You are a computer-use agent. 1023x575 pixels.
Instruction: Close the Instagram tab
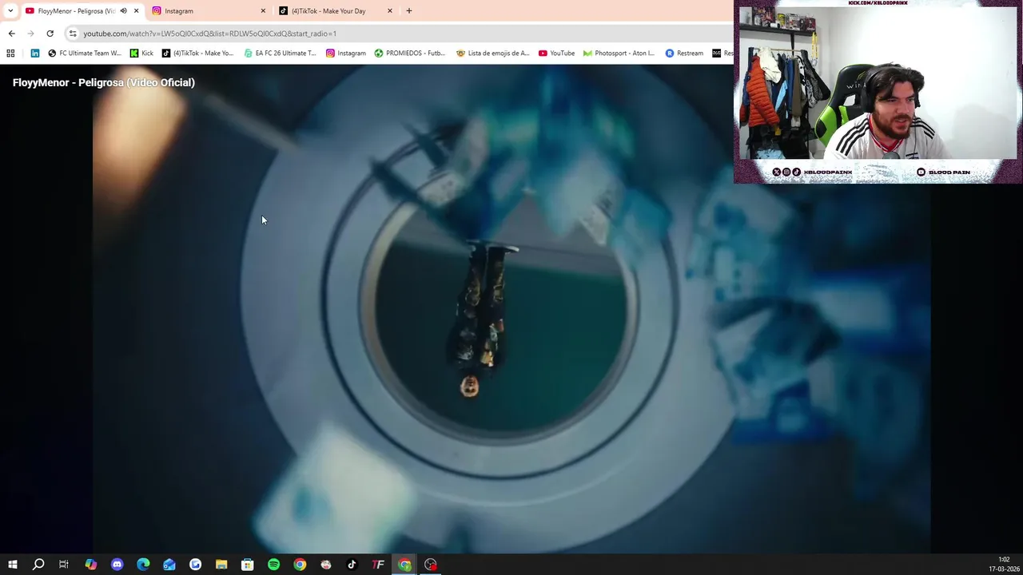[263, 11]
